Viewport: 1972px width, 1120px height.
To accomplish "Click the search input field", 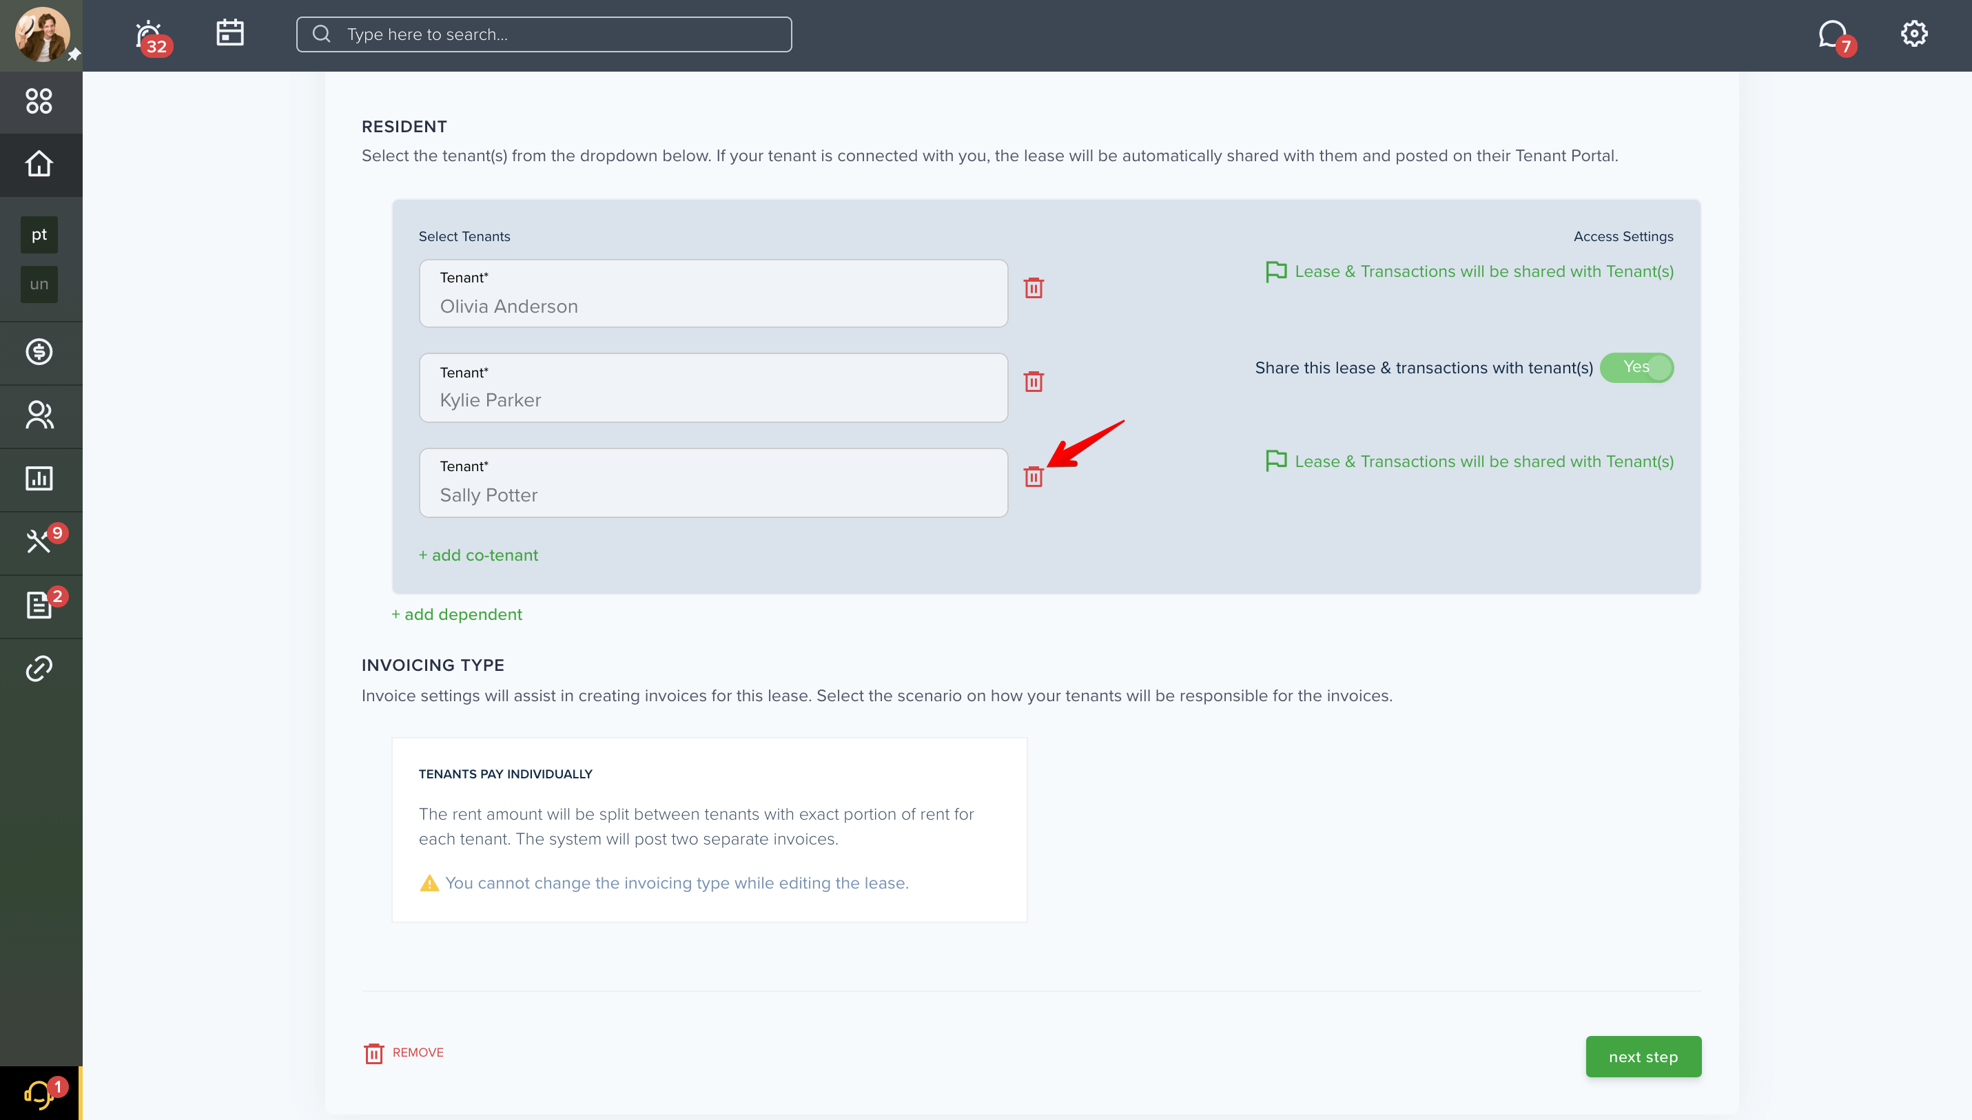I will [x=544, y=34].
